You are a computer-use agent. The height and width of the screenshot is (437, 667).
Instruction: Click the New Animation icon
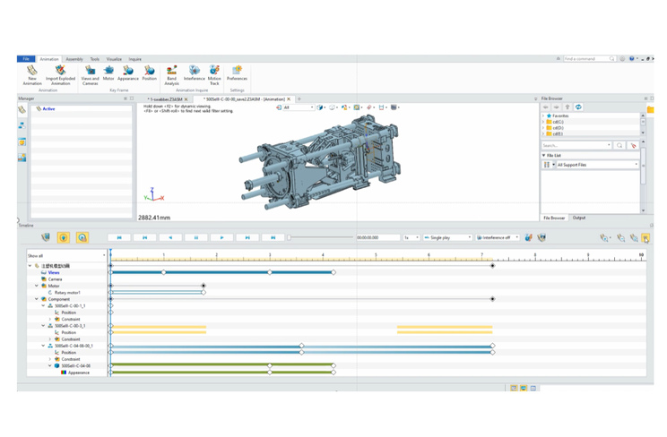(x=32, y=70)
